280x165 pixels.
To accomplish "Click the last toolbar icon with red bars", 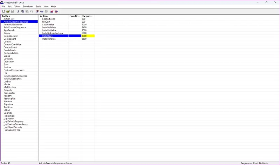I will click(56, 11).
